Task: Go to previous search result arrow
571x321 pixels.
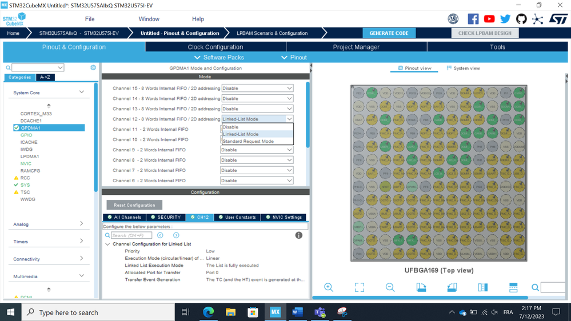Action: coord(160,235)
